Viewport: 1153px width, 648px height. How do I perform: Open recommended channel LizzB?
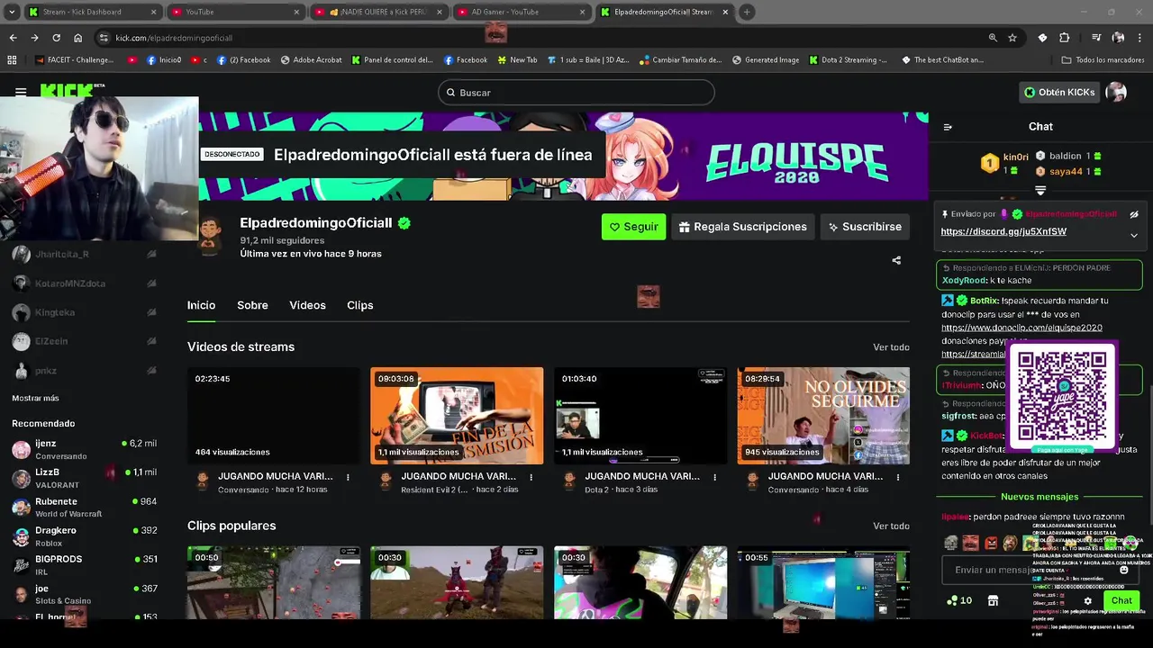click(x=85, y=478)
